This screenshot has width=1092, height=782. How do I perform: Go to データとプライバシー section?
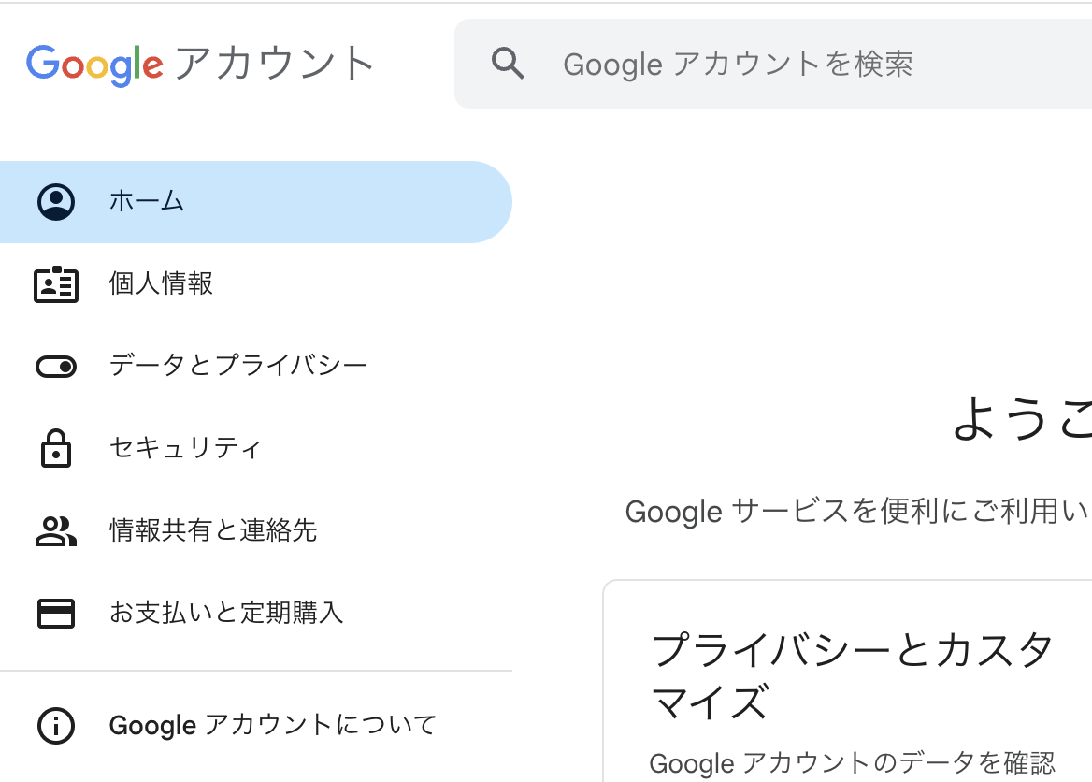pyautogui.click(x=238, y=366)
